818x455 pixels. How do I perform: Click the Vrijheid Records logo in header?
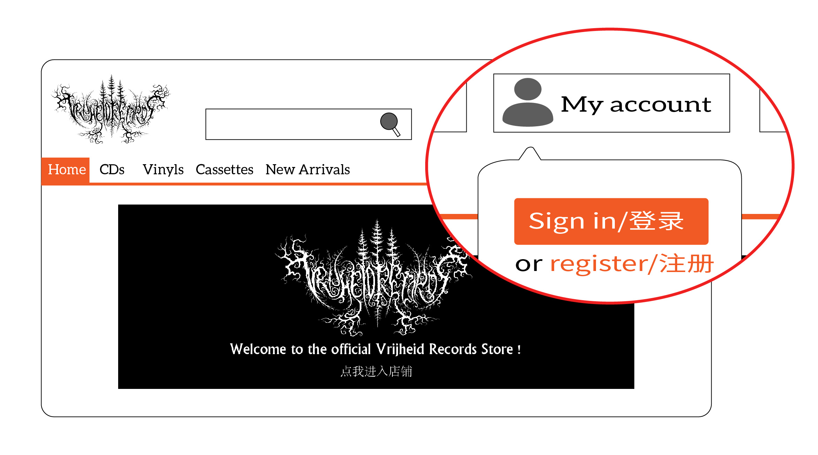[x=111, y=109]
